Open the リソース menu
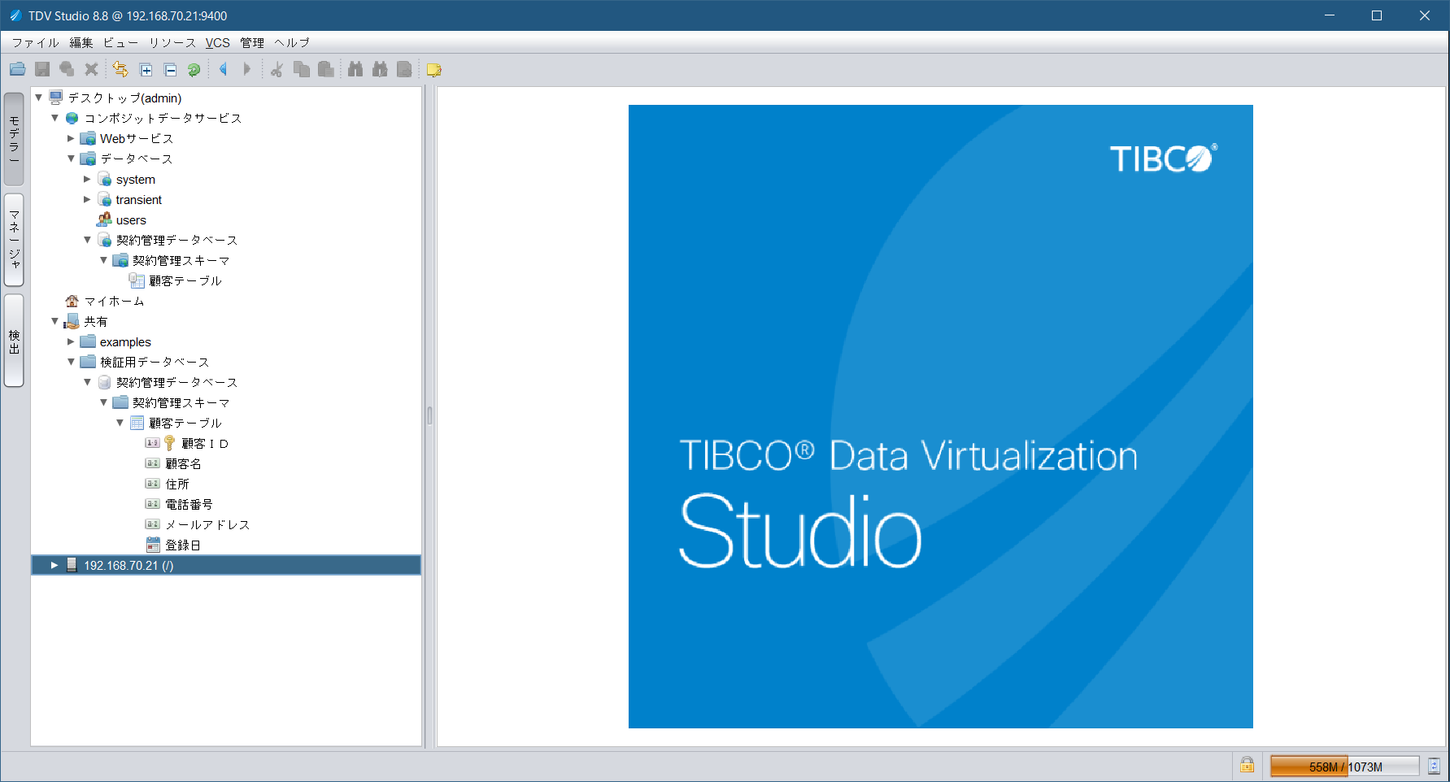Screen dimensions: 1450x782 172,42
